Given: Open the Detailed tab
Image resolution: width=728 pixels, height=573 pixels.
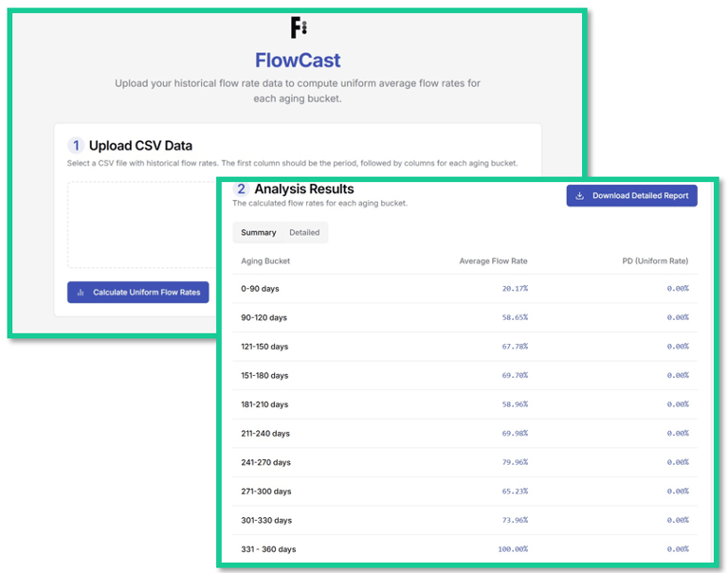Looking at the screenshot, I should (304, 232).
